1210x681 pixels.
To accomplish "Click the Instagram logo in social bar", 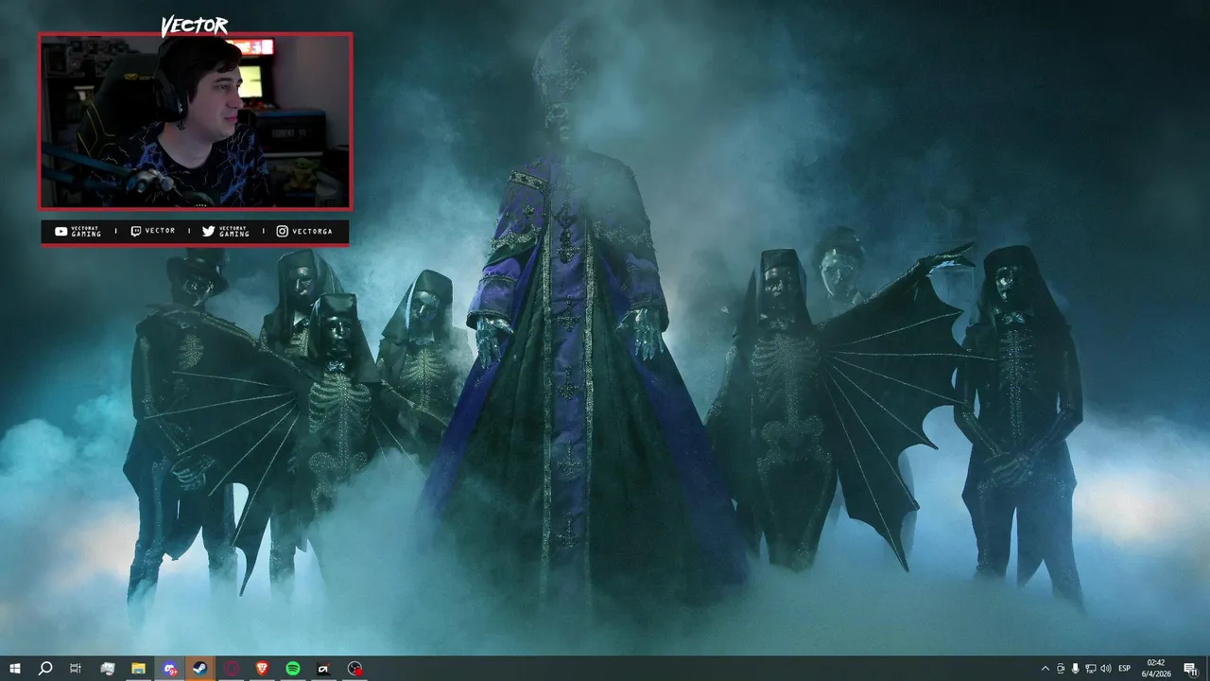I will click(x=282, y=231).
